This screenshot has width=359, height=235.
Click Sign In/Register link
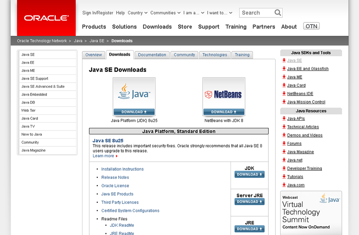click(x=98, y=13)
